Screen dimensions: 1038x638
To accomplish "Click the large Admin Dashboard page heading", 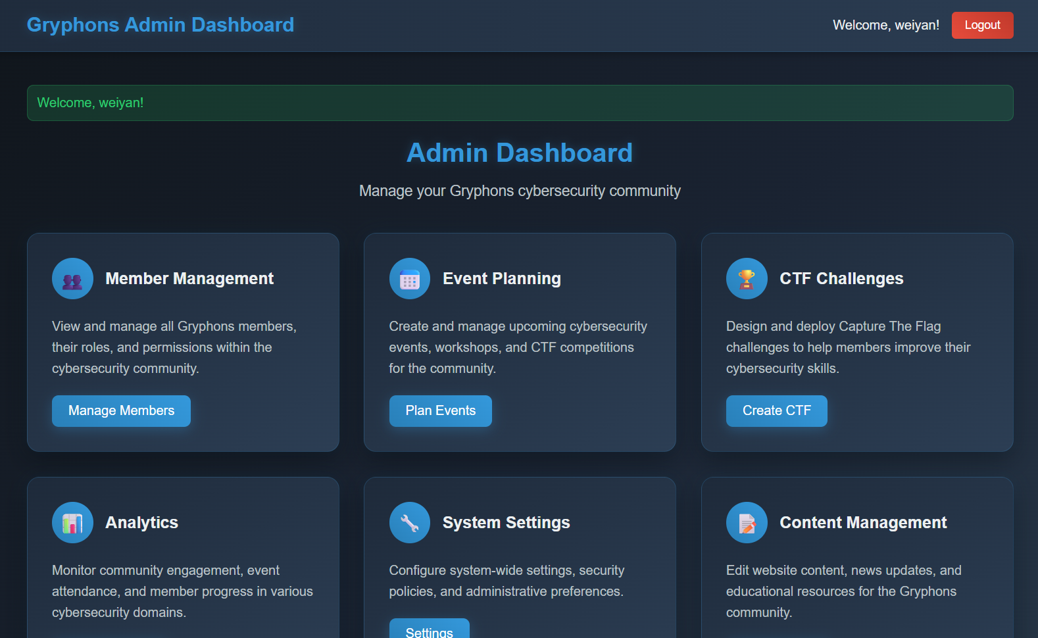I will tap(520, 153).
